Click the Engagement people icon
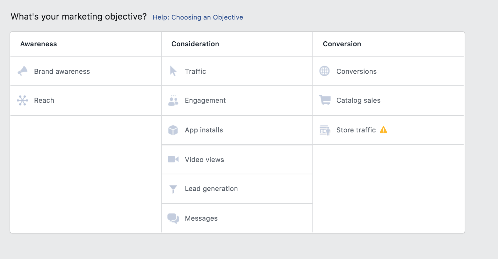The height and width of the screenshot is (259, 498). point(173,101)
